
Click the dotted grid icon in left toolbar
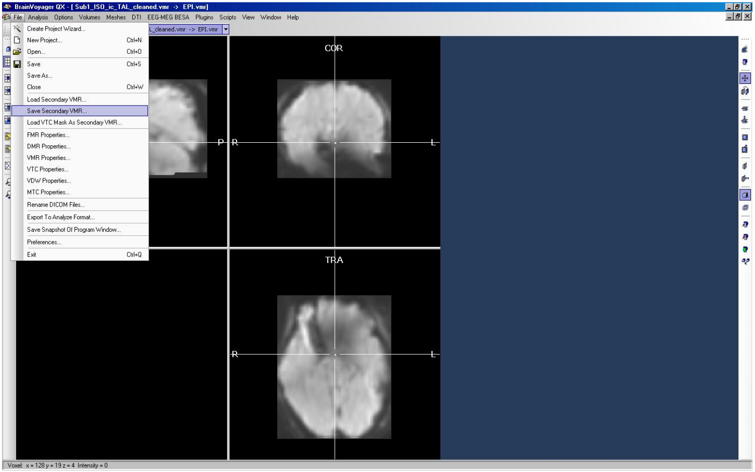tap(8, 165)
